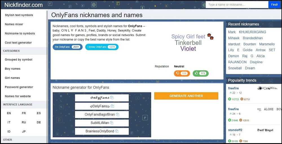Open Names for website in sidebar
The width and height of the screenshot is (282, 144).
[18, 96]
